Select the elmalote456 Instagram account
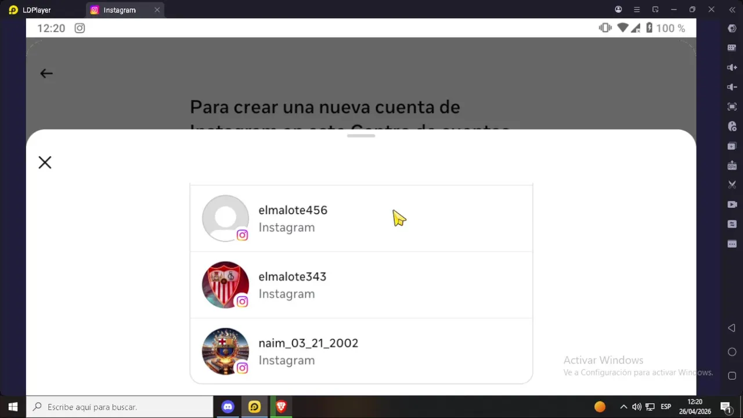743x418 pixels. point(361,218)
